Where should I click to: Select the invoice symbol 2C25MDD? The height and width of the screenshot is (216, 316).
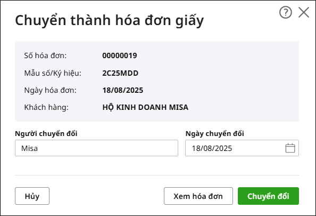[120, 73]
